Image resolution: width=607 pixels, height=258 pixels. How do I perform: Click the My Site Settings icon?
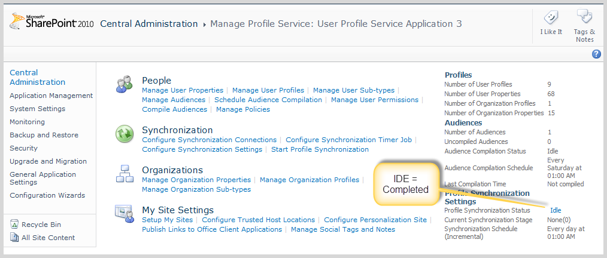tap(125, 213)
